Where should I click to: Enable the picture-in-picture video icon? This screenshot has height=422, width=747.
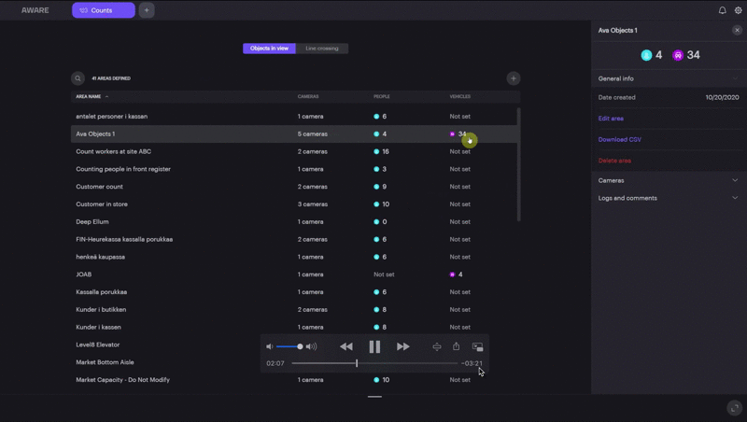[x=477, y=346]
